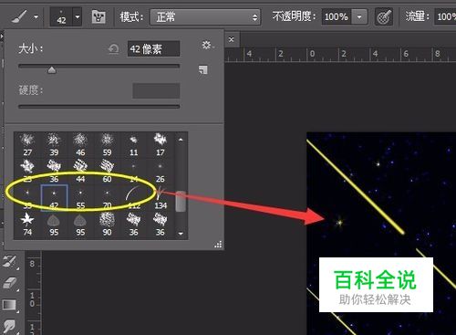Close the document tab with the x
Screen dimensions: 456x335
[x=232, y=39]
